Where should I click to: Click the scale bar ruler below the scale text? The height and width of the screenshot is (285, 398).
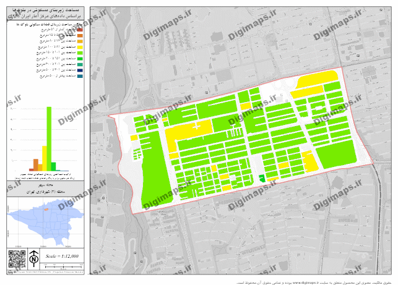click(x=63, y=266)
